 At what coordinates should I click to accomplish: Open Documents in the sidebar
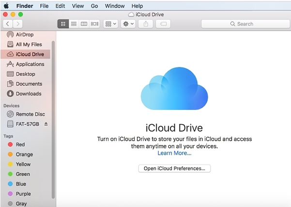(26, 84)
